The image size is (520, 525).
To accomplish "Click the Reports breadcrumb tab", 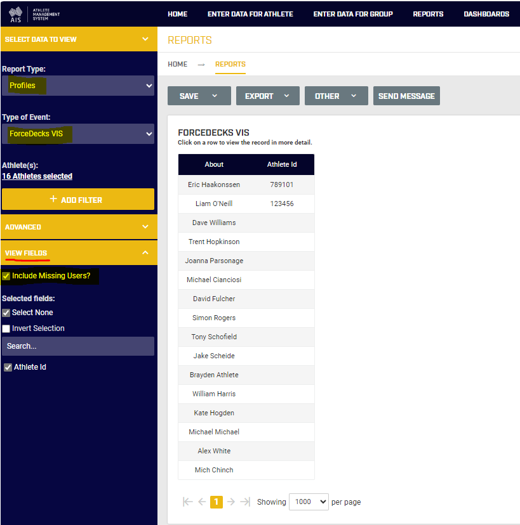I will click(230, 64).
